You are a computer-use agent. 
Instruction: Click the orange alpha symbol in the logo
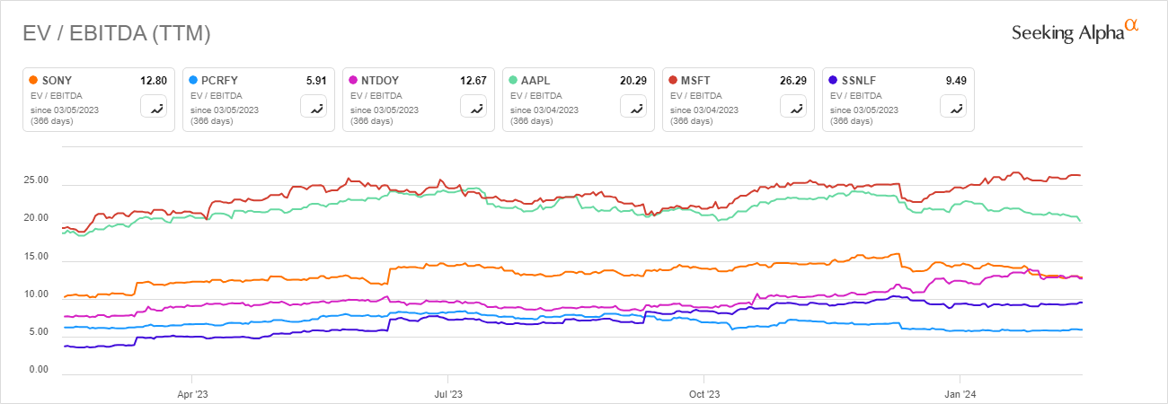pyautogui.click(x=1132, y=26)
